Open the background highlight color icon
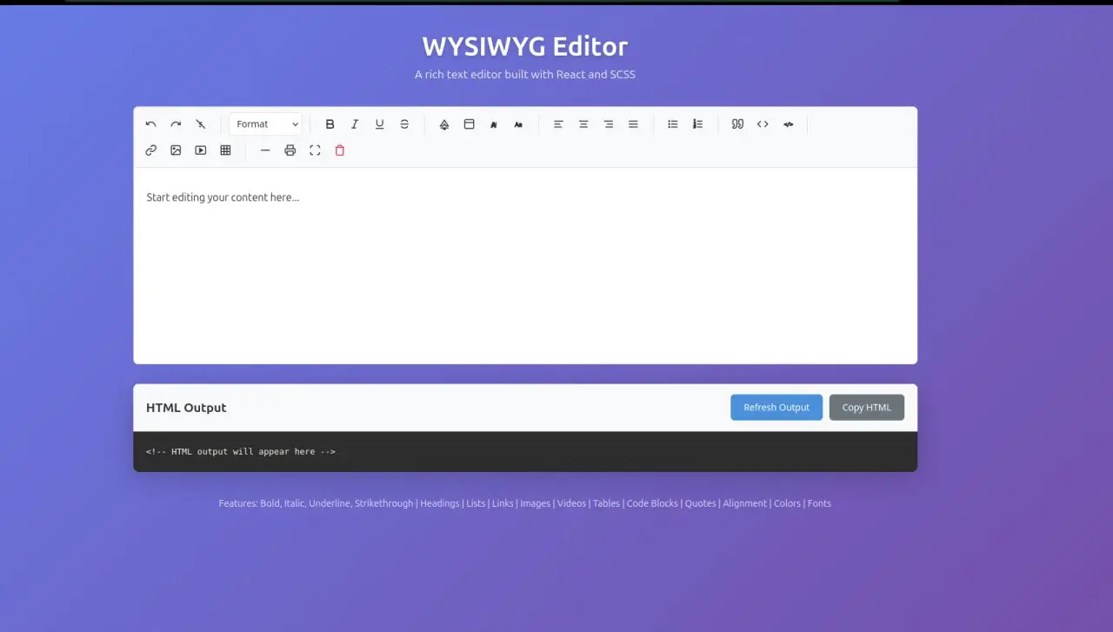1113x632 pixels. tap(469, 124)
